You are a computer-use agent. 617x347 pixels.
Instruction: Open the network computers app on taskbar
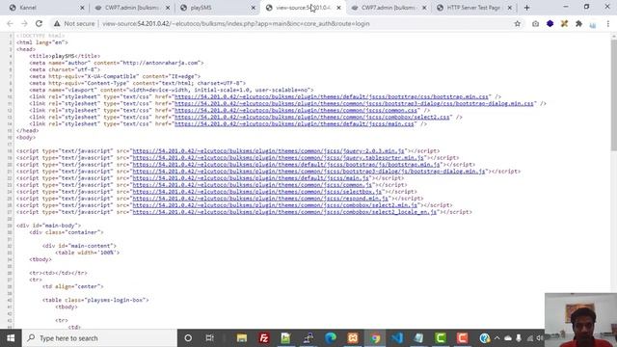click(308, 338)
